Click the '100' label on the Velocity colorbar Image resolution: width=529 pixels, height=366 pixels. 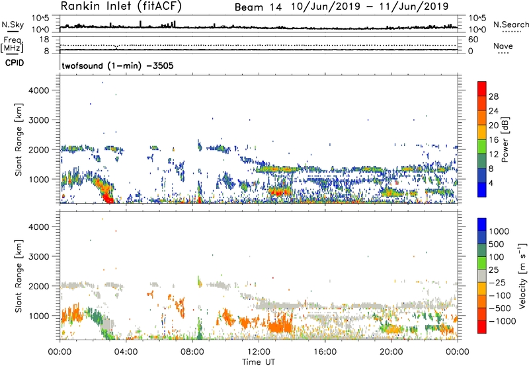pyautogui.click(x=495, y=257)
